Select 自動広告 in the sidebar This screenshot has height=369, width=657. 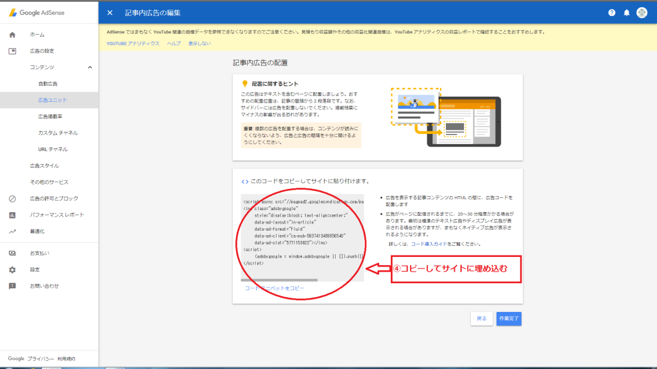click(47, 84)
